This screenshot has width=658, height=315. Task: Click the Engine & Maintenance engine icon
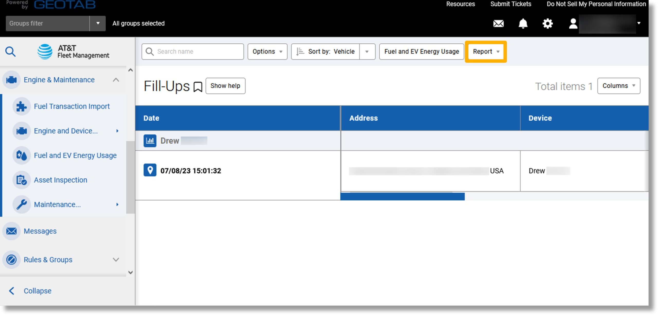point(12,80)
